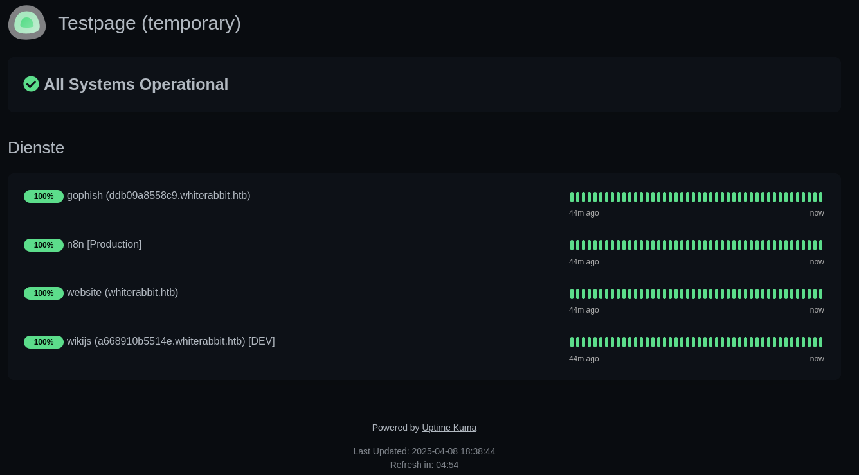This screenshot has width=859, height=475.
Task: Click the website (whiterabbit.htb) service name
Action: coord(123,293)
